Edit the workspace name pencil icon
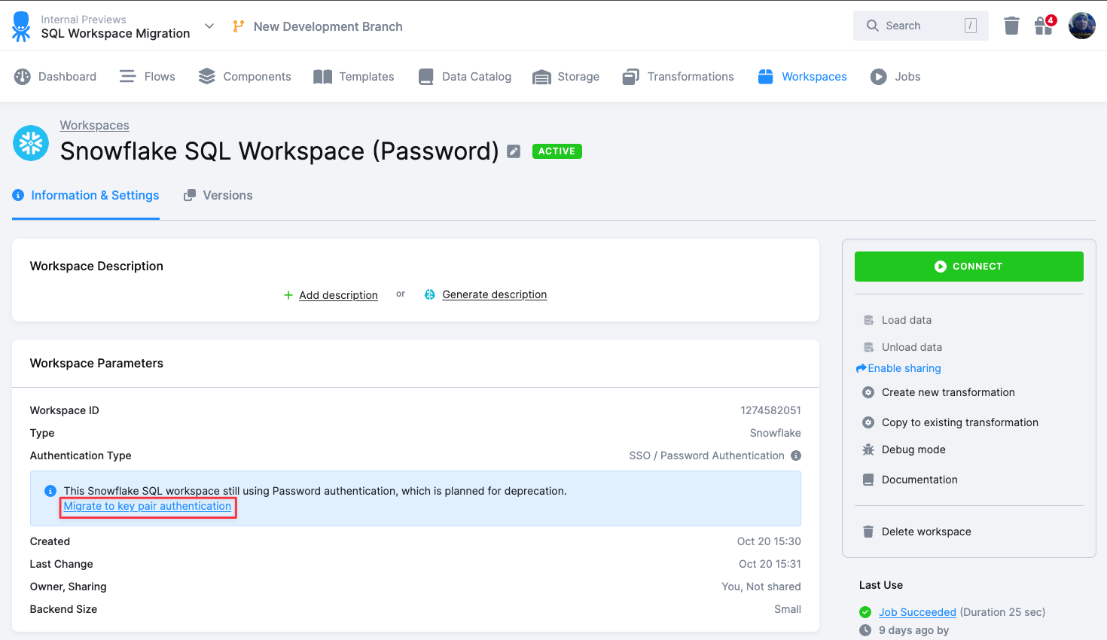The width and height of the screenshot is (1107, 640). point(514,151)
